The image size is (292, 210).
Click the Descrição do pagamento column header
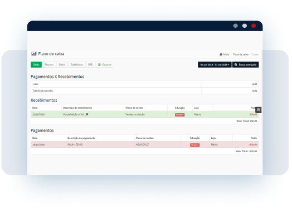click(81, 138)
